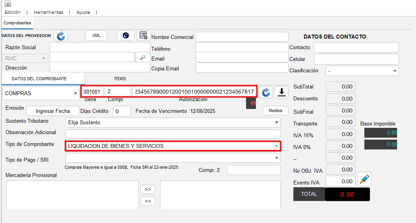Open the Edición menu
This screenshot has height=223, width=416.
13,12
